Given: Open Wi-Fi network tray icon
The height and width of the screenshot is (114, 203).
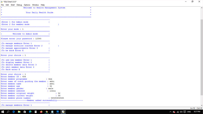Looking at the screenshot, I should click(178, 112).
